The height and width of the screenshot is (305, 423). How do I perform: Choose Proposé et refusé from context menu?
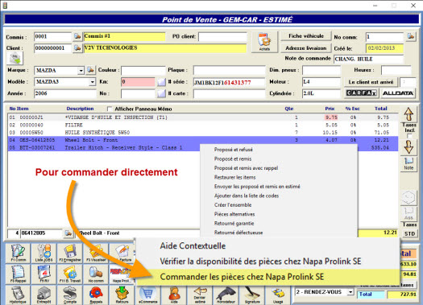click(x=234, y=150)
